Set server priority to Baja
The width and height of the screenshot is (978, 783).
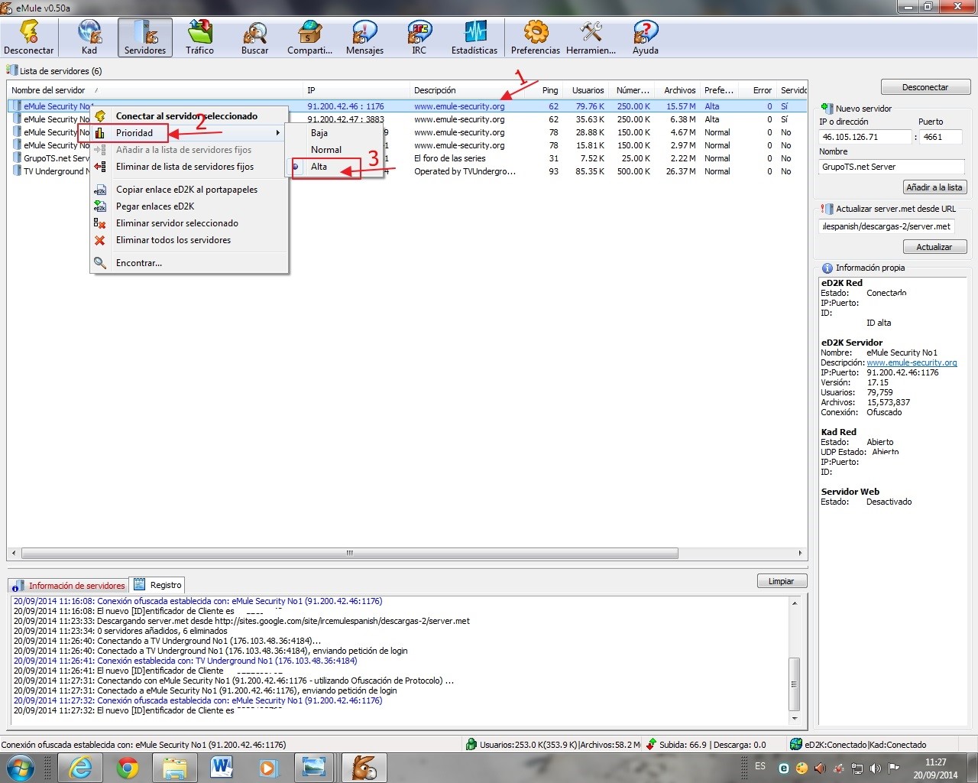pos(319,132)
